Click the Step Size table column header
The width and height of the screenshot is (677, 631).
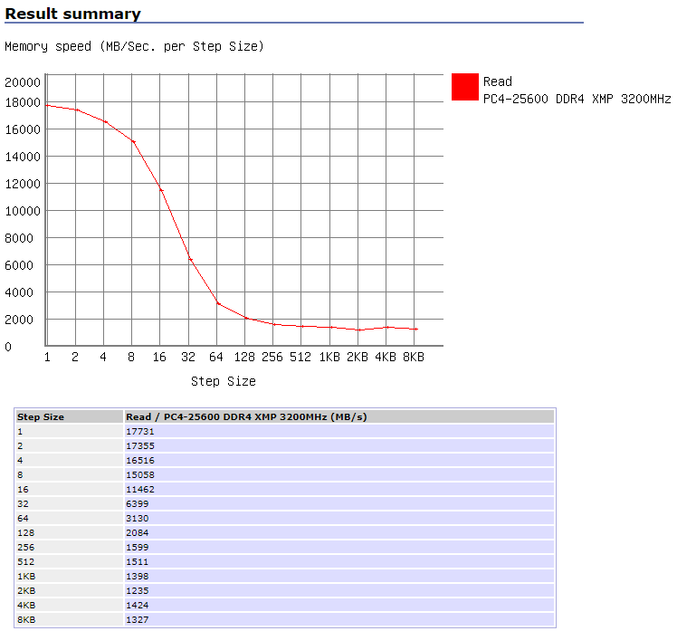(x=41, y=416)
